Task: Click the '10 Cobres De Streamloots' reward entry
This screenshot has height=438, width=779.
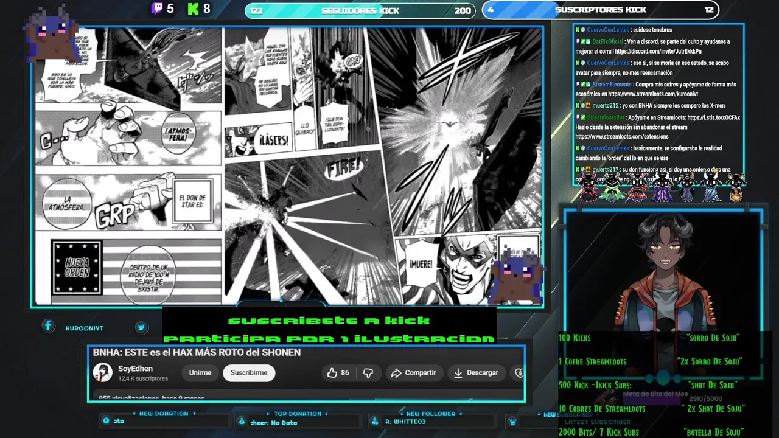Action: (x=602, y=409)
